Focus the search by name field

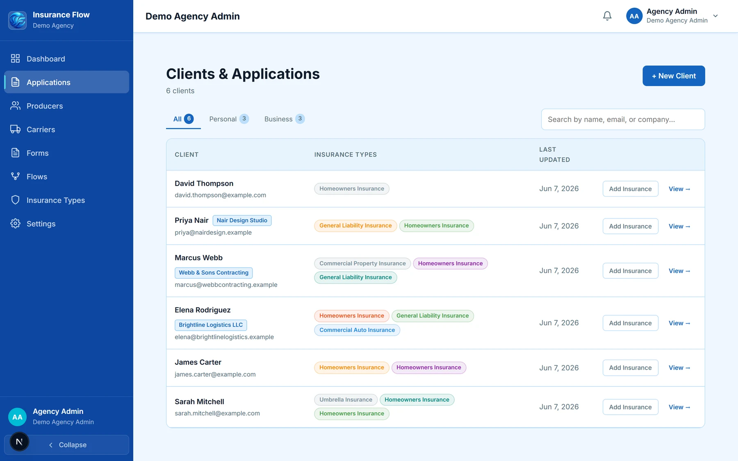coord(623,119)
